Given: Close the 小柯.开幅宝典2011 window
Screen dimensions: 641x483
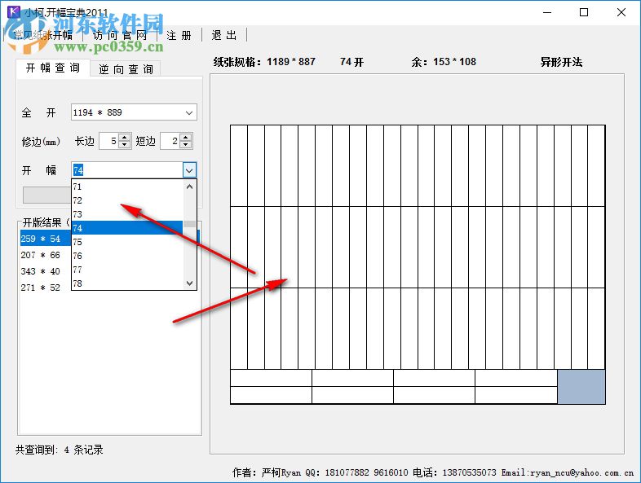Looking at the screenshot, I should [621, 13].
